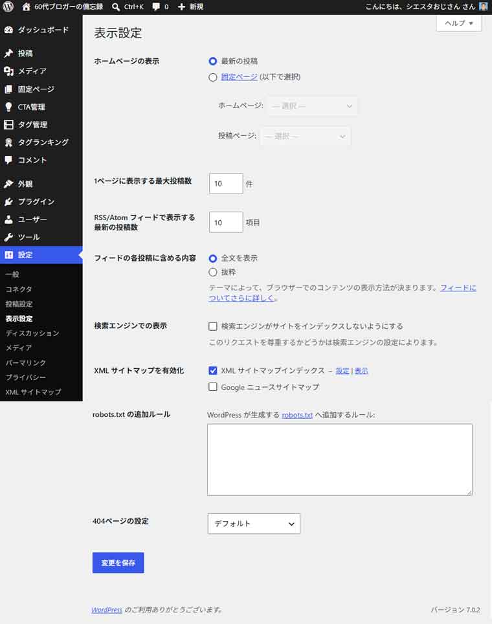Select the 固定ページ radio option
492x624 pixels.
tap(213, 77)
